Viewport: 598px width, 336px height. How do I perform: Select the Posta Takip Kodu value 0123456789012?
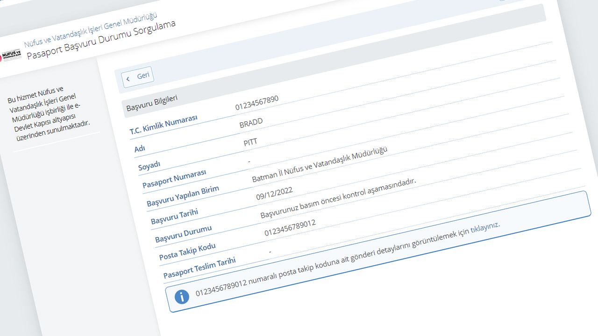290,228
